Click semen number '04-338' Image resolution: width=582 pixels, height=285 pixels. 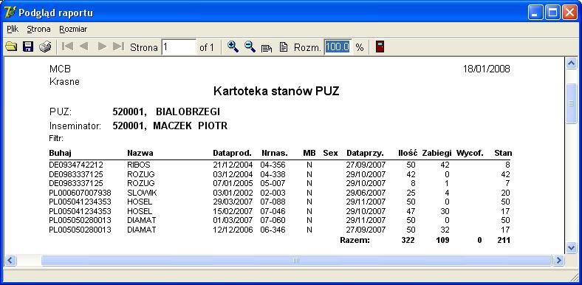tap(273, 174)
